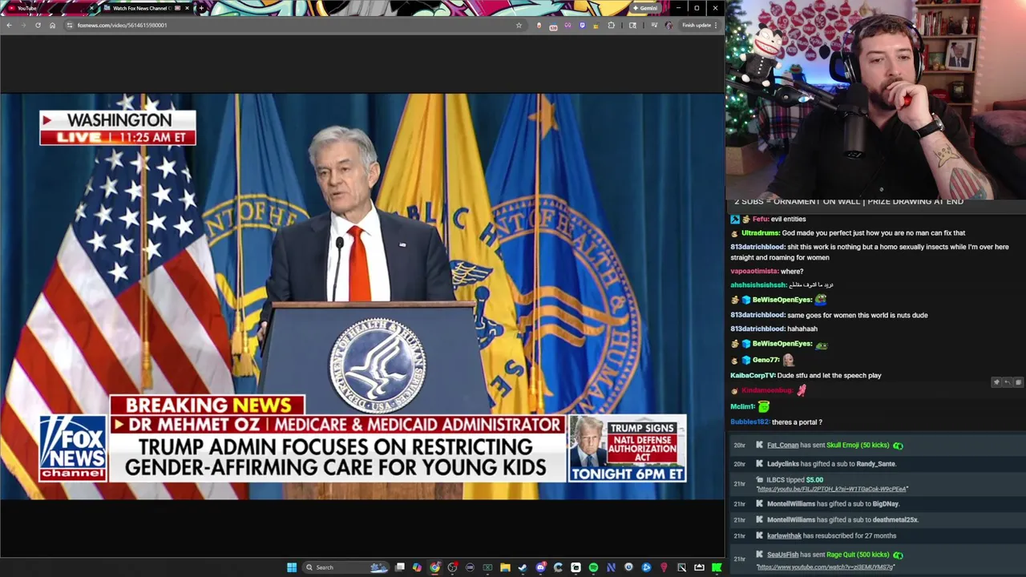Open Fat_Conan's username link
1026x577 pixels.
[x=782, y=445]
